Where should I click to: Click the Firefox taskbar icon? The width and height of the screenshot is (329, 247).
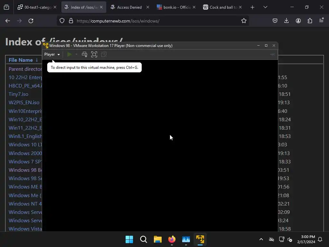click(172, 239)
